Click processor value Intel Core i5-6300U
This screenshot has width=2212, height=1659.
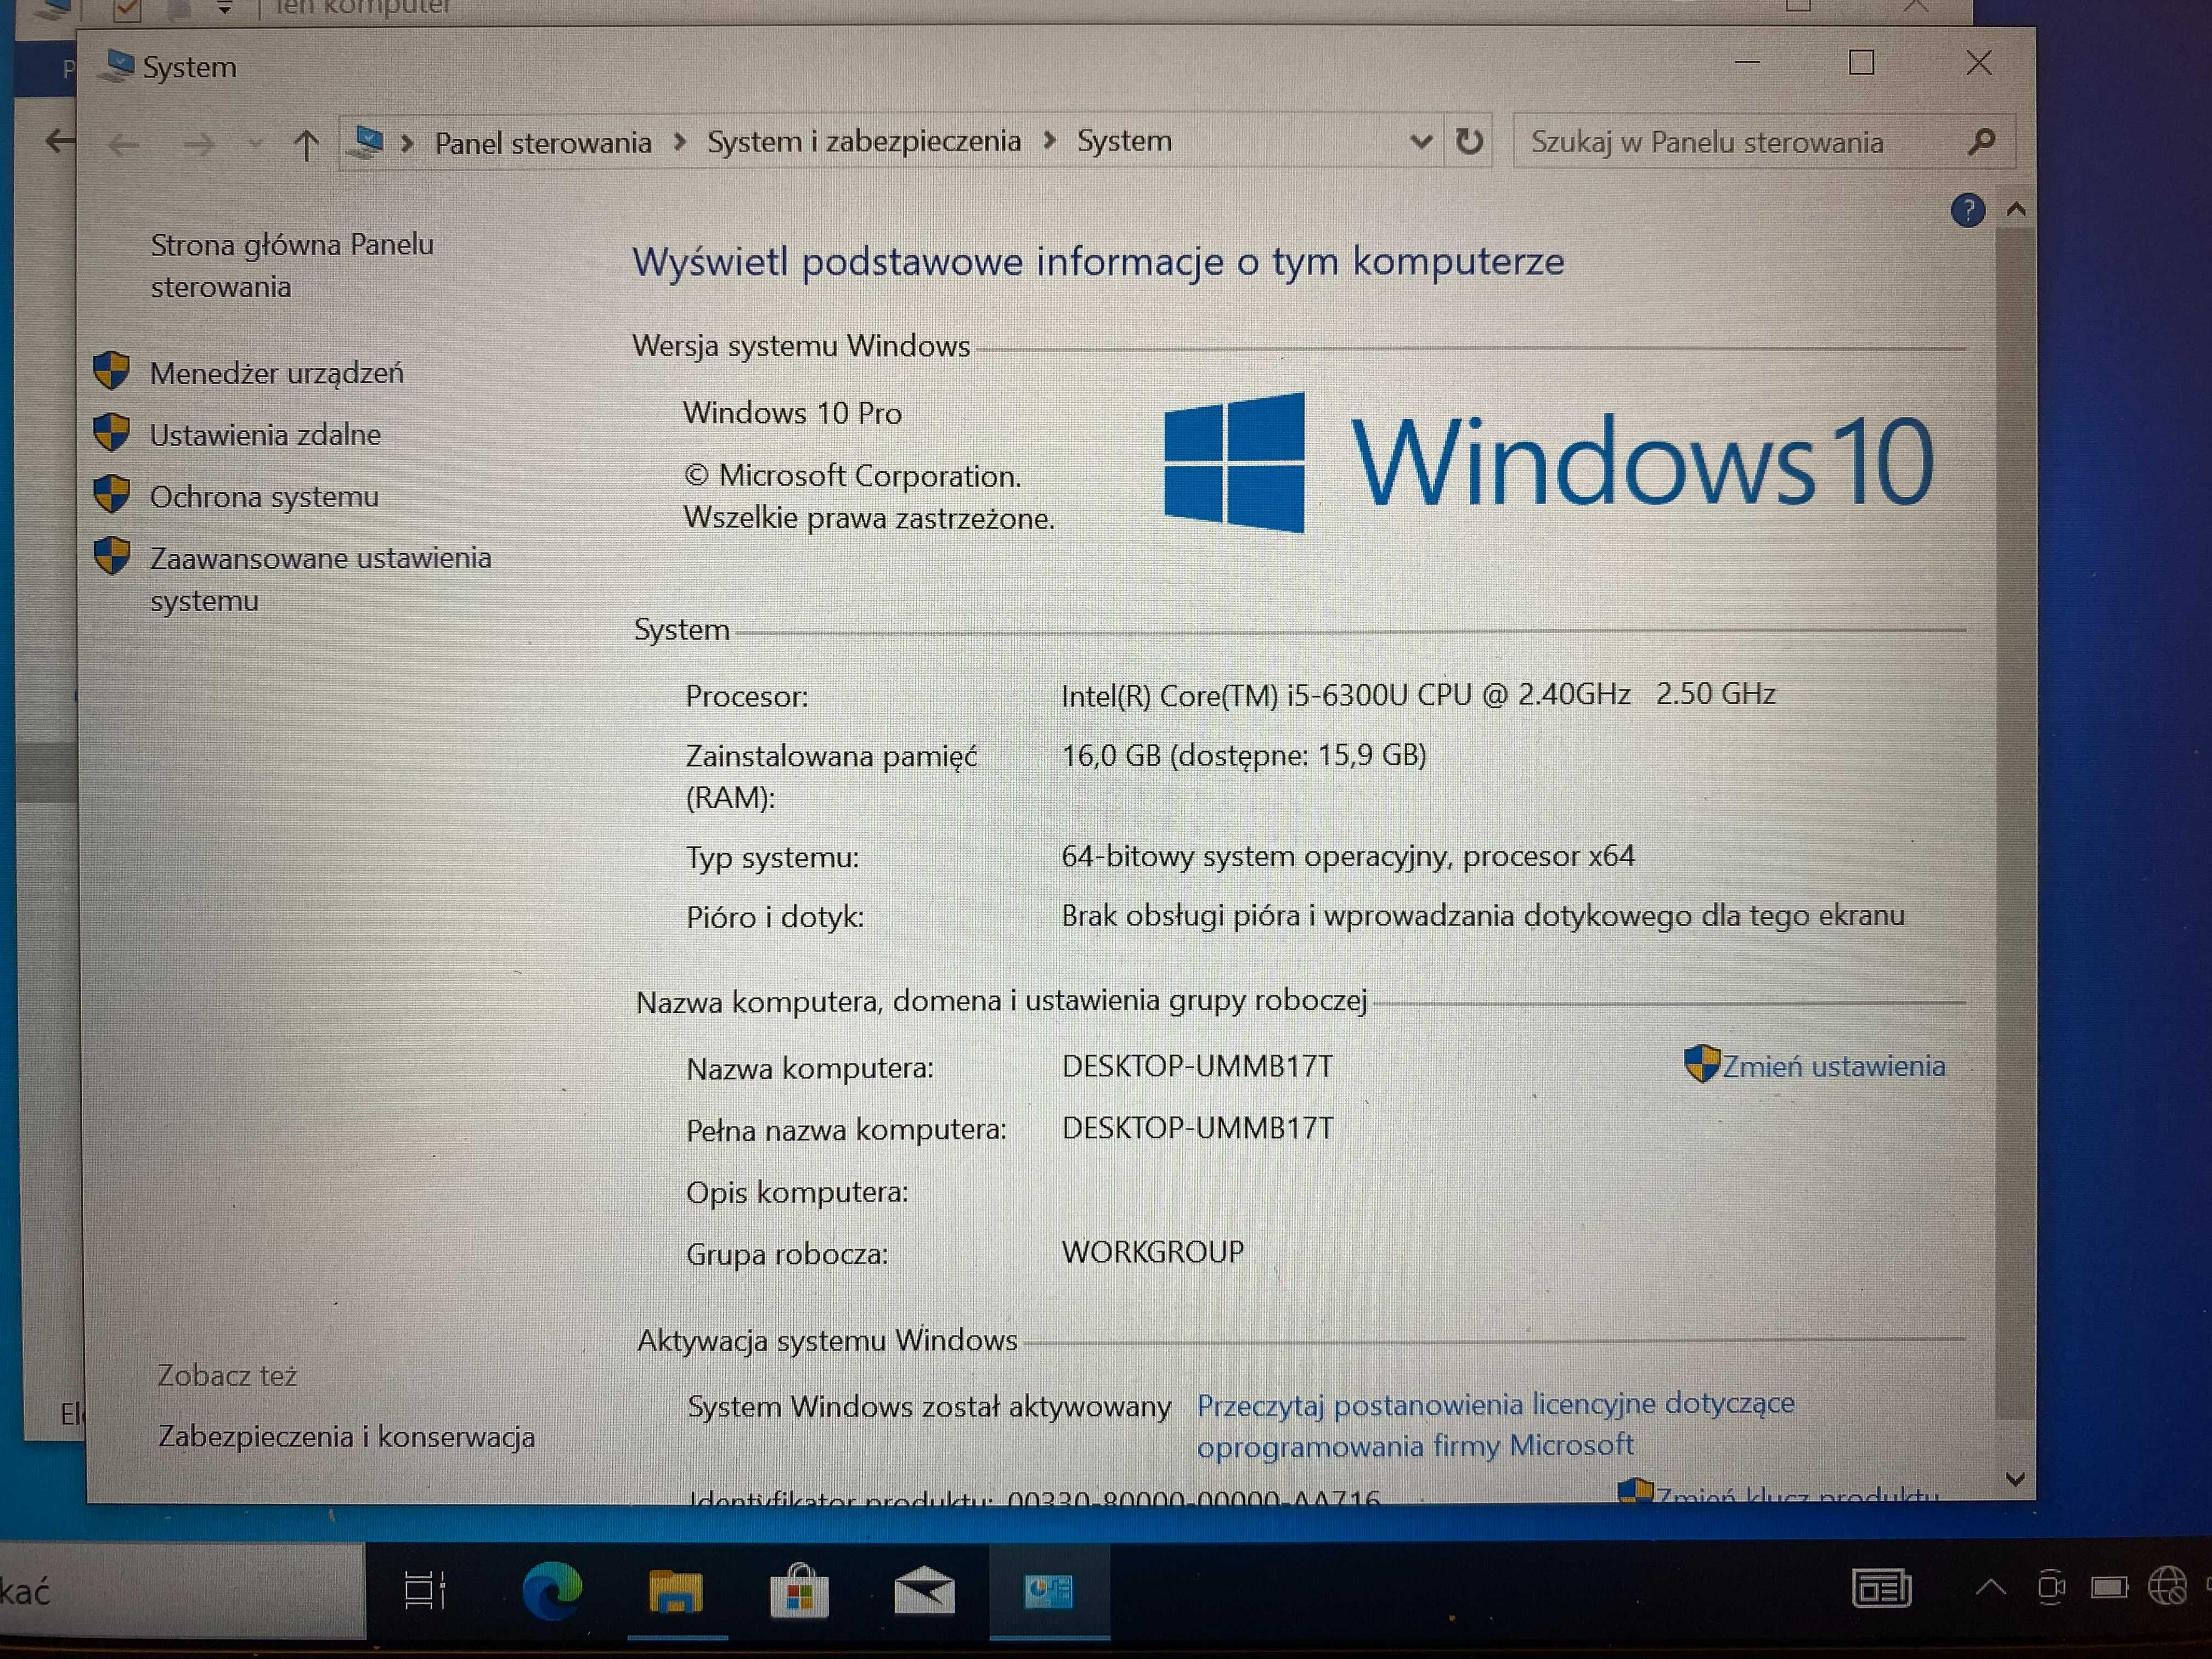(x=1418, y=694)
